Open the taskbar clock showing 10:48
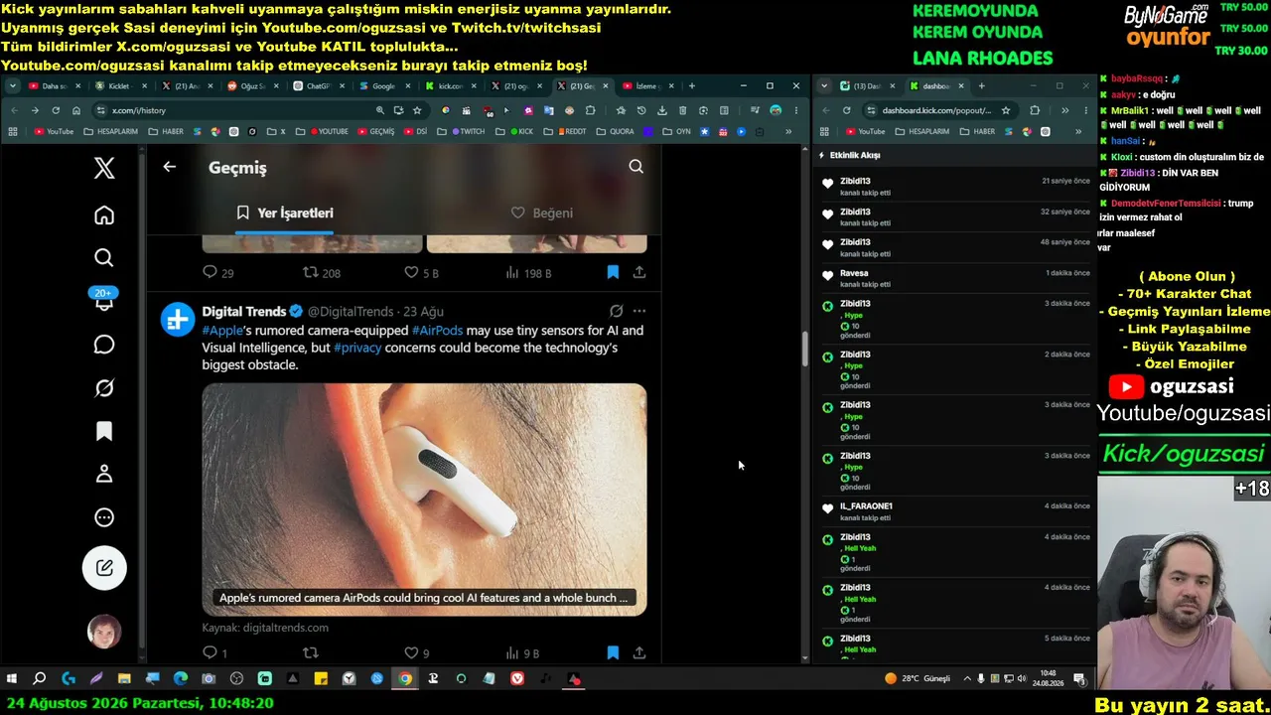 (1049, 679)
